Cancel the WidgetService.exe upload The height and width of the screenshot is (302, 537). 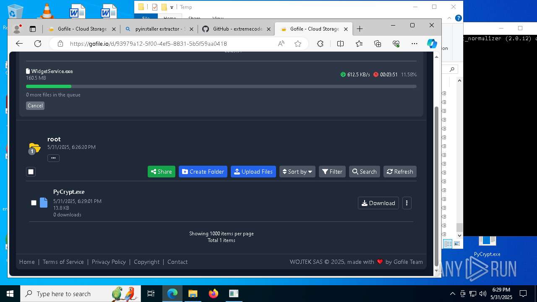point(35,106)
